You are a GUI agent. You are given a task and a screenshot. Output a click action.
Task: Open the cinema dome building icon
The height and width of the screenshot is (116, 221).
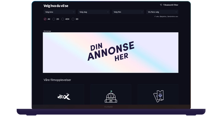click(x=111, y=97)
